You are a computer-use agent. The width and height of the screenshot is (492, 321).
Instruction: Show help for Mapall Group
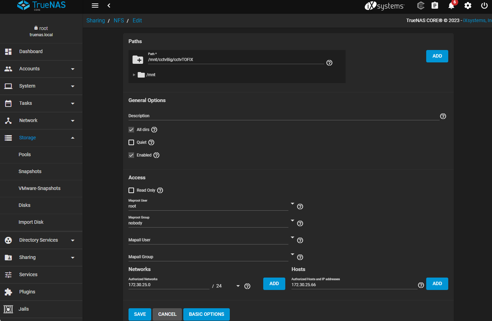[300, 257]
